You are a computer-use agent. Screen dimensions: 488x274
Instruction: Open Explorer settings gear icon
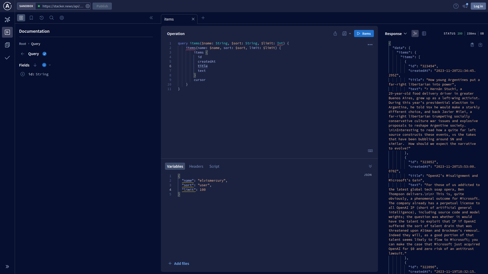coord(62,18)
